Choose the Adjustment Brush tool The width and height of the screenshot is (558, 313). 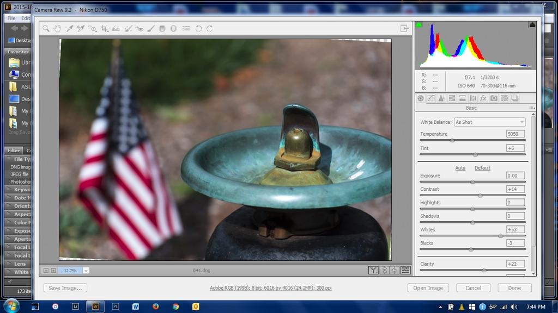pyautogui.click(x=151, y=28)
